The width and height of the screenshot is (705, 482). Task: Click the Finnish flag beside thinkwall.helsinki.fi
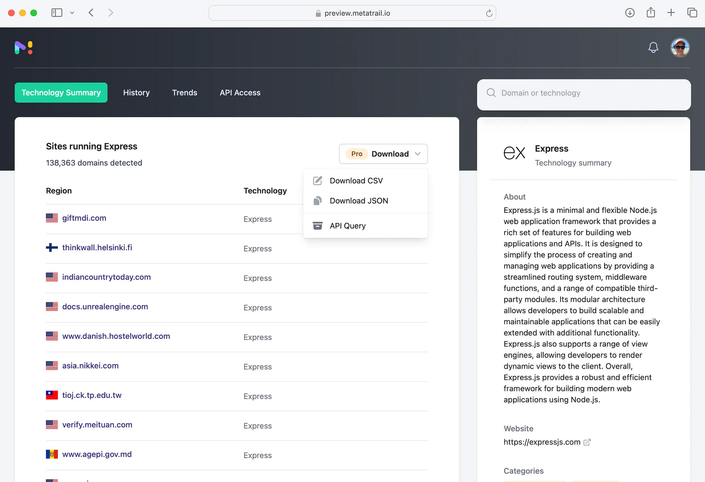tap(52, 247)
